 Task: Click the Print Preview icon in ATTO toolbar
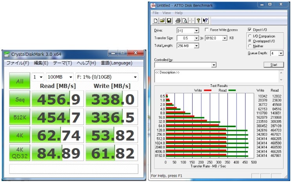tap(185, 21)
